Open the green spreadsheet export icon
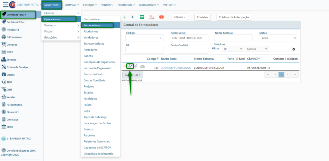Screen dimensions: 329x161 pos(142,17)
